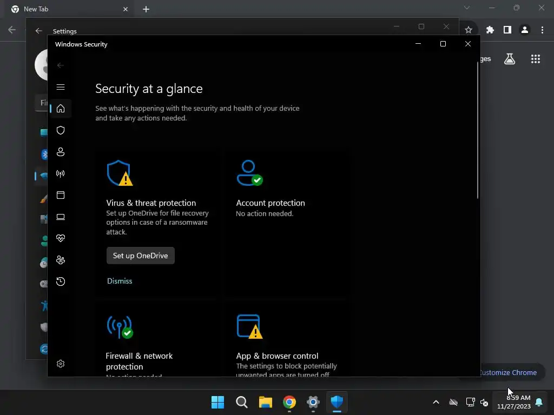Screen dimensions: 554x415
Task: Open Protection history clock icon in sidebar
Action: 61,282
